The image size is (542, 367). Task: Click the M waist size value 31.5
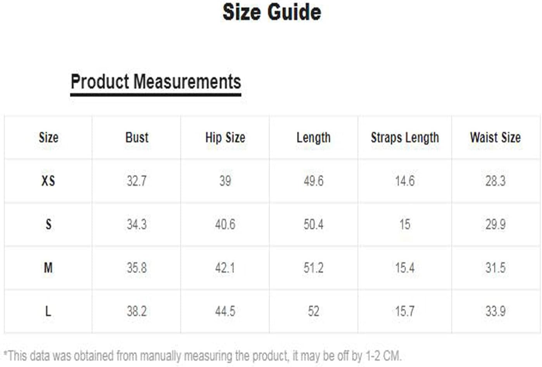pyautogui.click(x=495, y=268)
